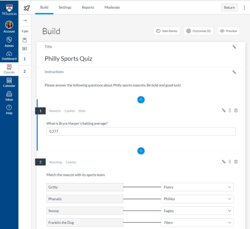Open Outcomes (0)

(x=199, y=31)
